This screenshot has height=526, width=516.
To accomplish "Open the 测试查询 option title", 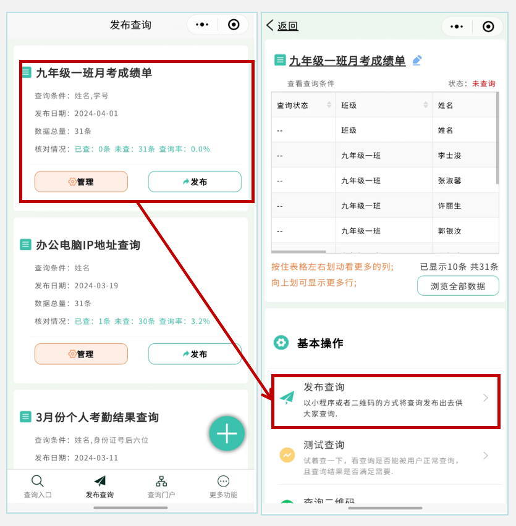I will [x=324, y=445].
